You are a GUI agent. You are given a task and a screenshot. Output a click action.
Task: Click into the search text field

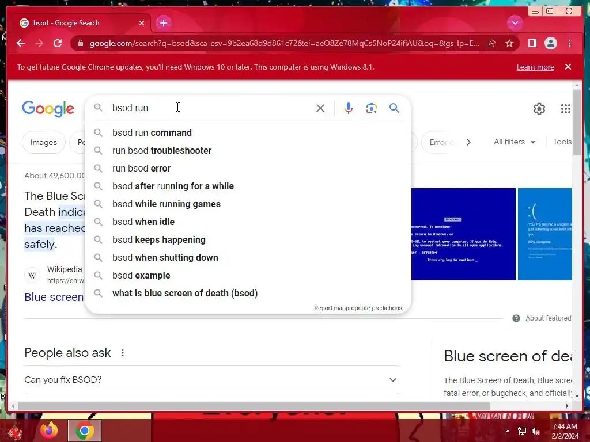coord(211,108)
